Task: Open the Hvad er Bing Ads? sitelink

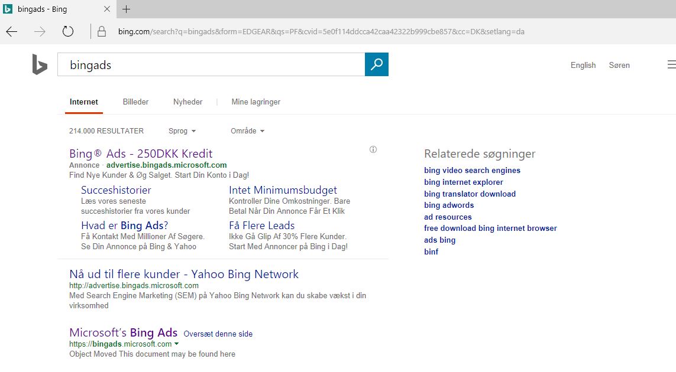Action: (x=125, y=225)
